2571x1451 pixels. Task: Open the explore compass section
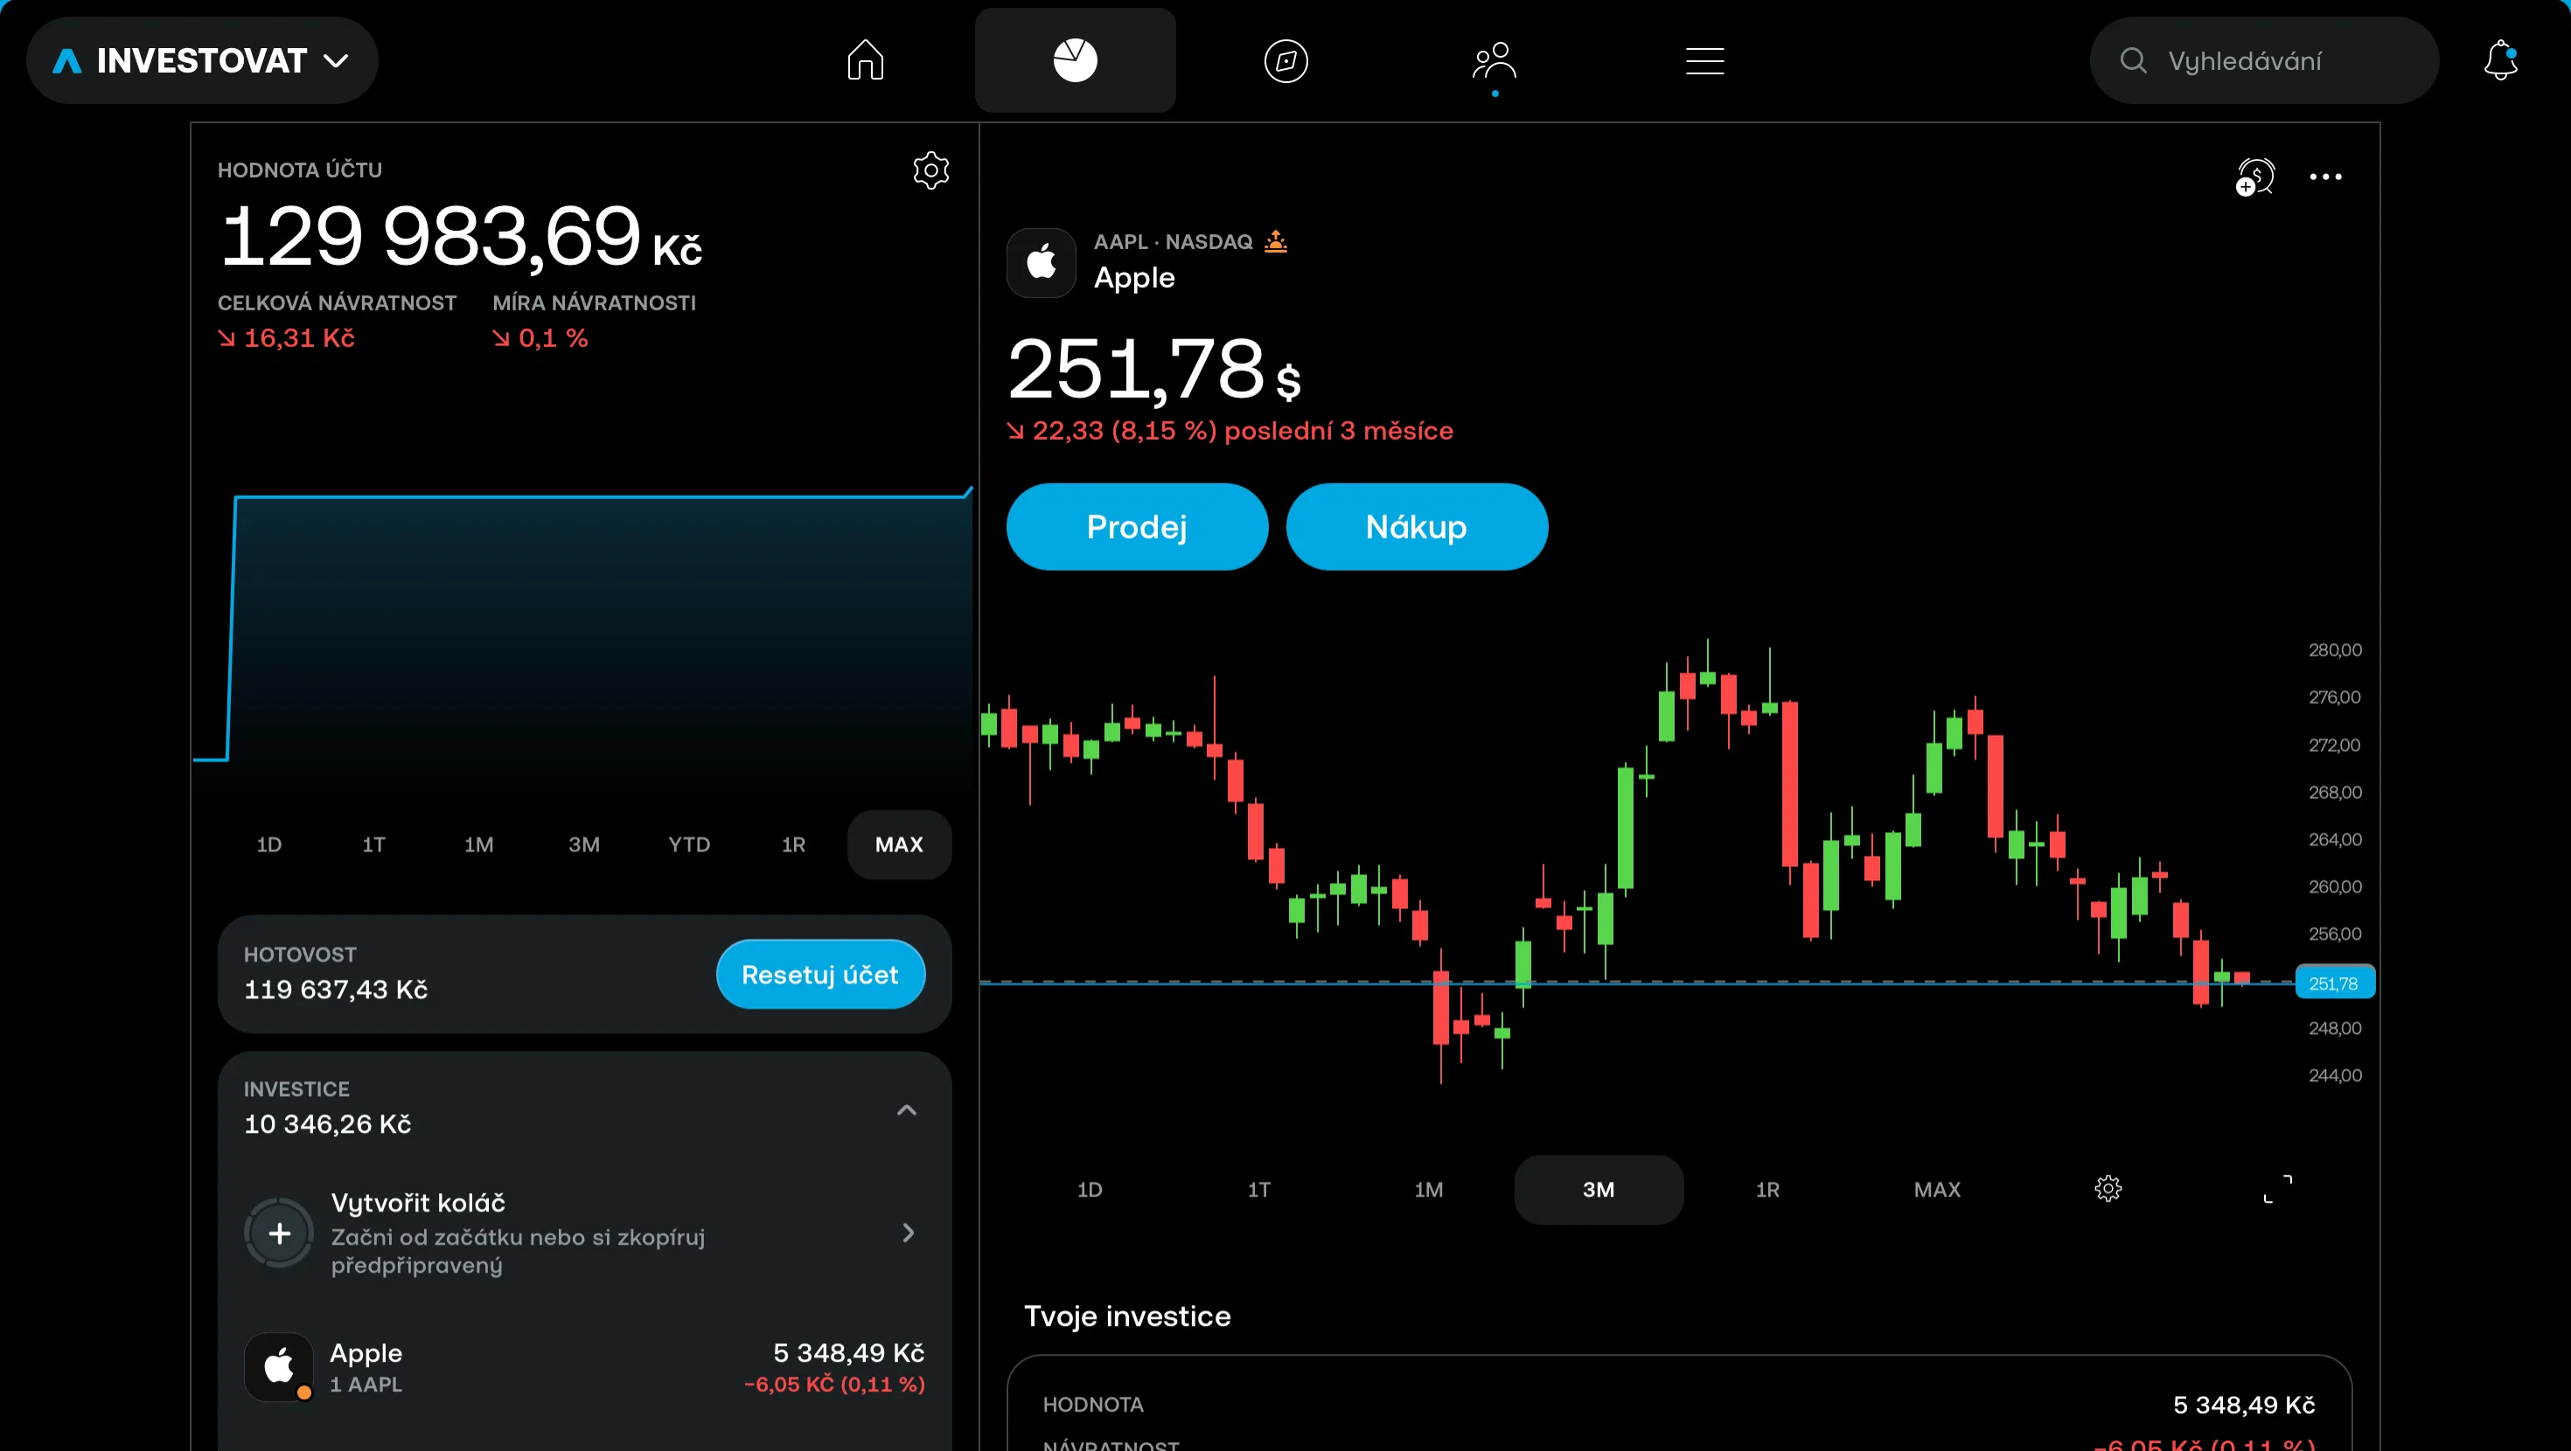click(x=1285, y=61)
